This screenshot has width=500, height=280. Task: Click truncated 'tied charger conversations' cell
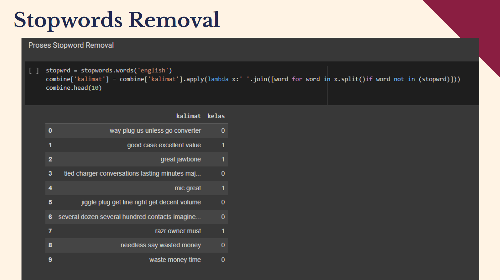(132, 173)
